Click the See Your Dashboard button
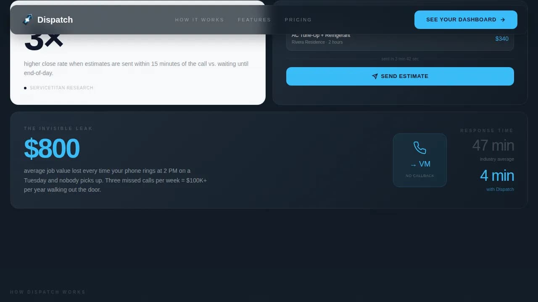Viewport: 538px width, 302px height. click(x=466, y=20)
